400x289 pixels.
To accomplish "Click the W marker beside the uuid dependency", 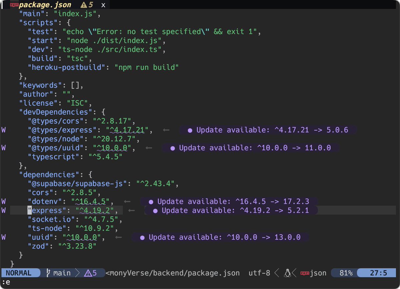I will coord(3,237).
